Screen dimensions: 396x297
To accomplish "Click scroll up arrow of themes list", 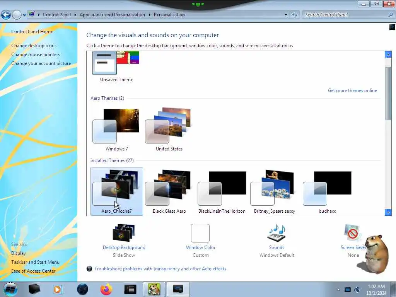I will coord(388,54).
